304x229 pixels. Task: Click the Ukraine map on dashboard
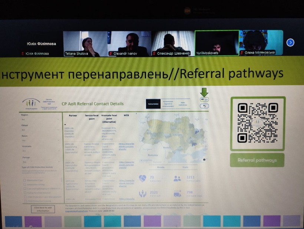pos(173,138)
